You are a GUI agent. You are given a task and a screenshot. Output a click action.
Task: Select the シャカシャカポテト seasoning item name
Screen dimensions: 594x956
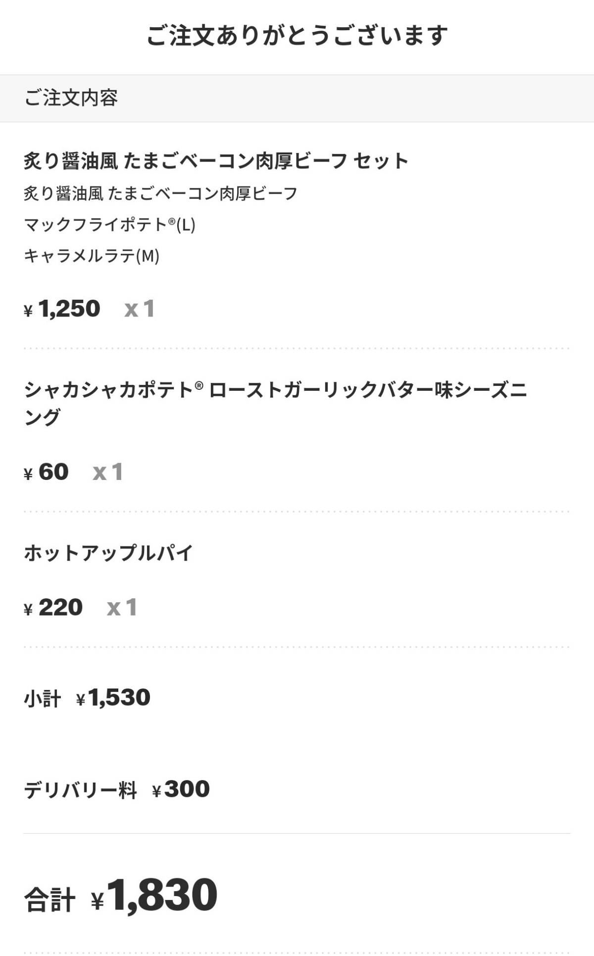275,403
